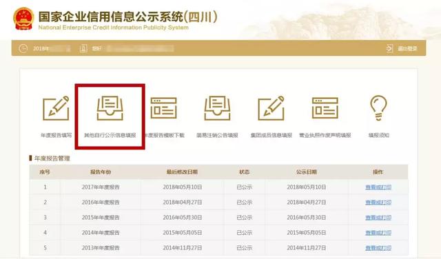The image size is (441, 259).
Task: Open 查看或打印 for 2014年年度报告
Action: [x=378, y=233]
